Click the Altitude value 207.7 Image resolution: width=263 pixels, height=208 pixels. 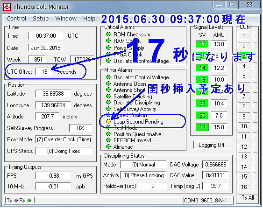coord(48,117)
